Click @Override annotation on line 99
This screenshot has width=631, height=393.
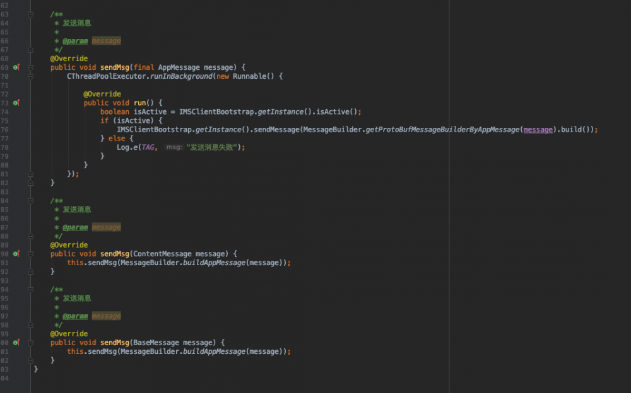69,334
